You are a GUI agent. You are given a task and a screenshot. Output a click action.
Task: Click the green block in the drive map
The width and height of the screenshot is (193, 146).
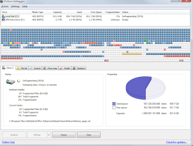coord(145,41)
